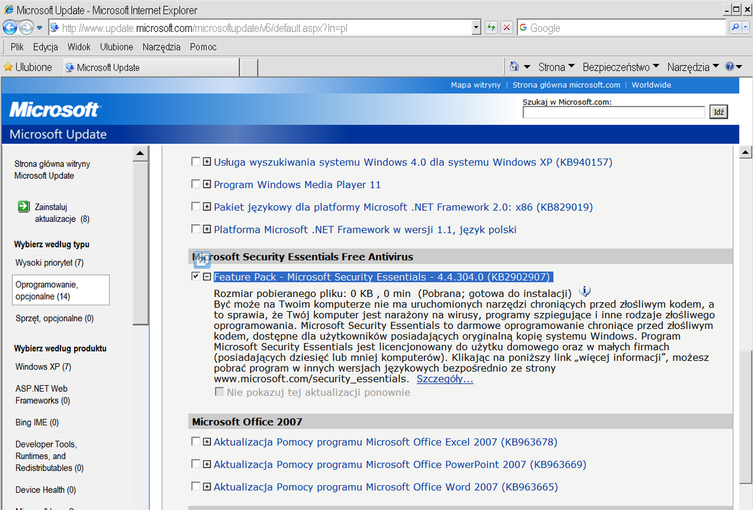Click the main page scrollbar up arrow
753x510 pixels.
tap(745, 153)
